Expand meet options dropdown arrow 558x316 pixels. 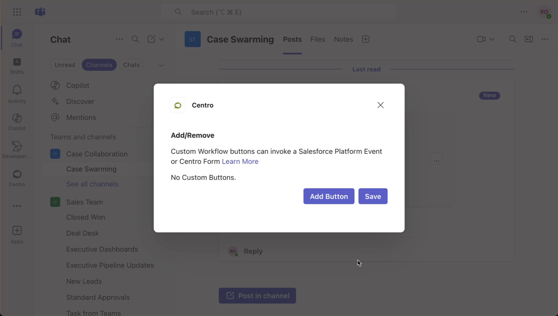click(x=492, y=39)
